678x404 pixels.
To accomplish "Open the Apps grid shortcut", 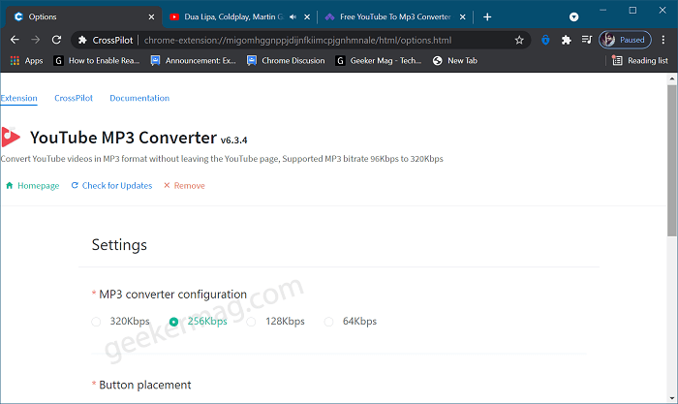I will tap(26, 61).
